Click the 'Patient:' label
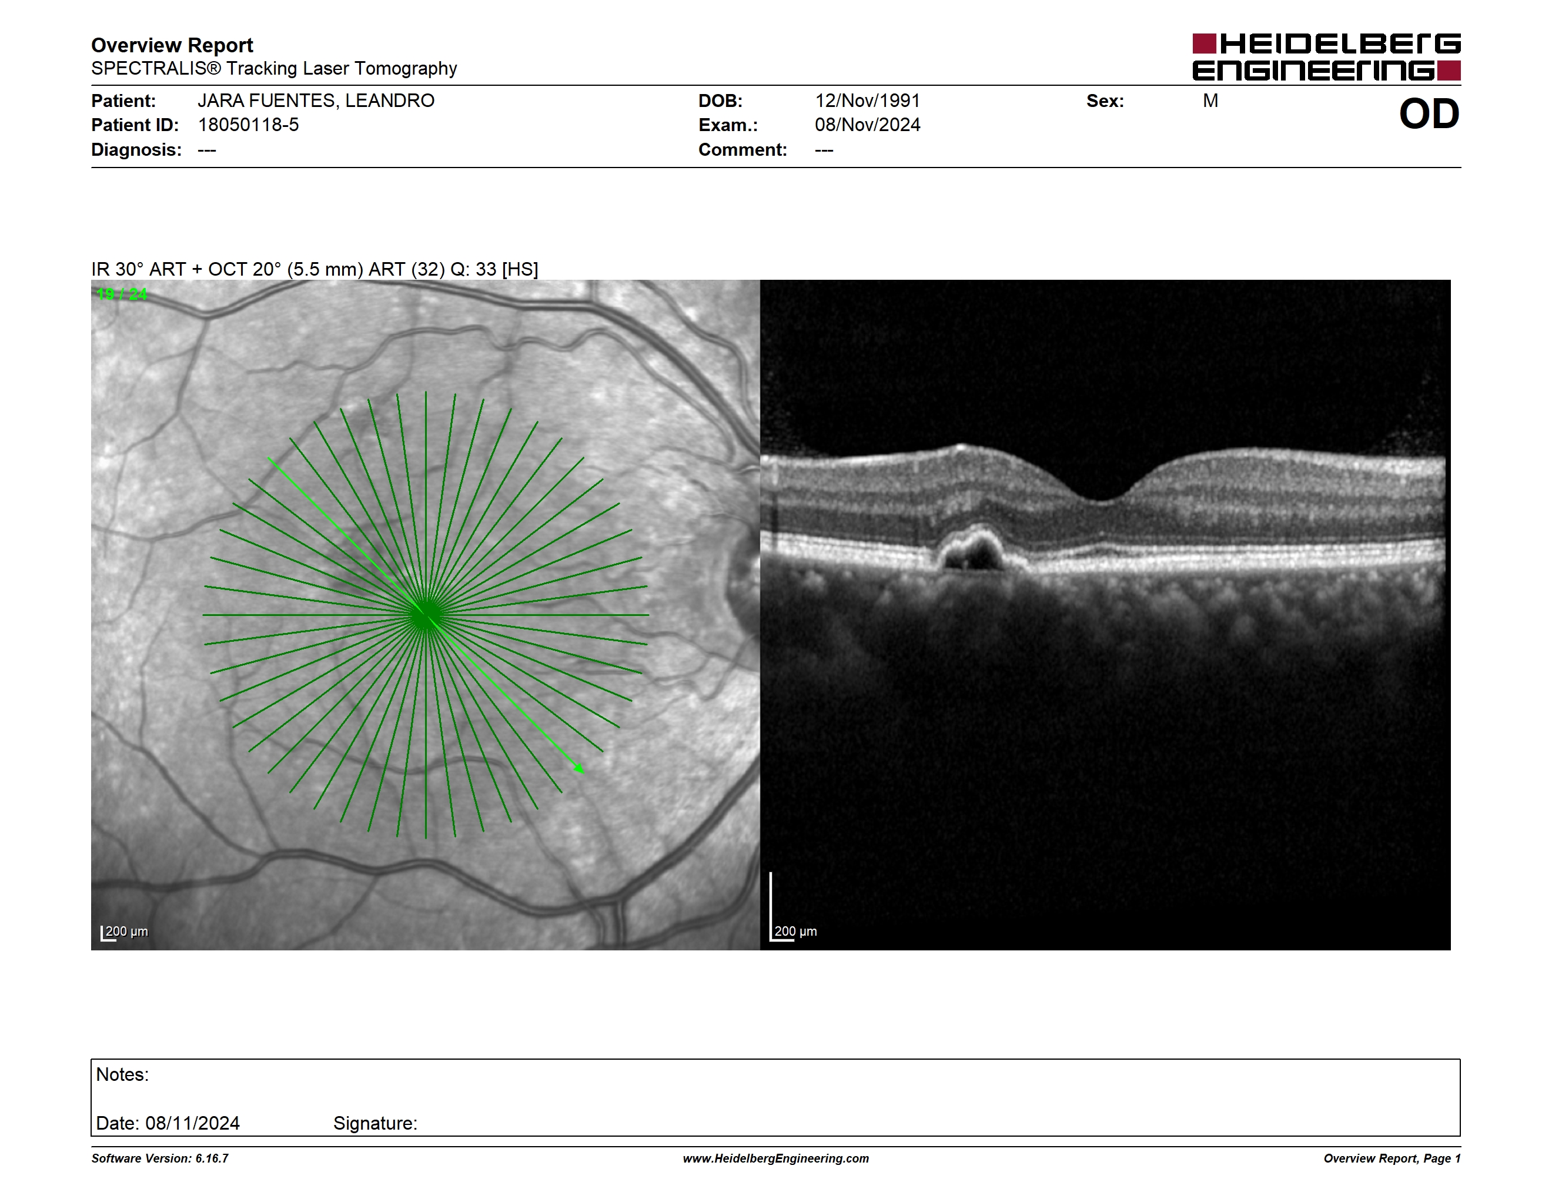 click(123, 101)
